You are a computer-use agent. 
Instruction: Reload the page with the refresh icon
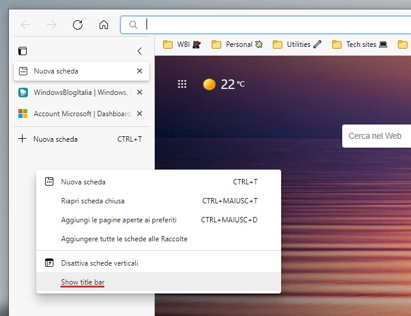pyautogui.click(x=78, y=25)
